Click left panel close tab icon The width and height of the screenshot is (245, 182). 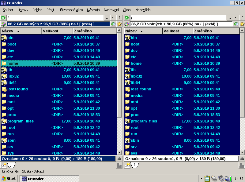(x=119, y=165)
